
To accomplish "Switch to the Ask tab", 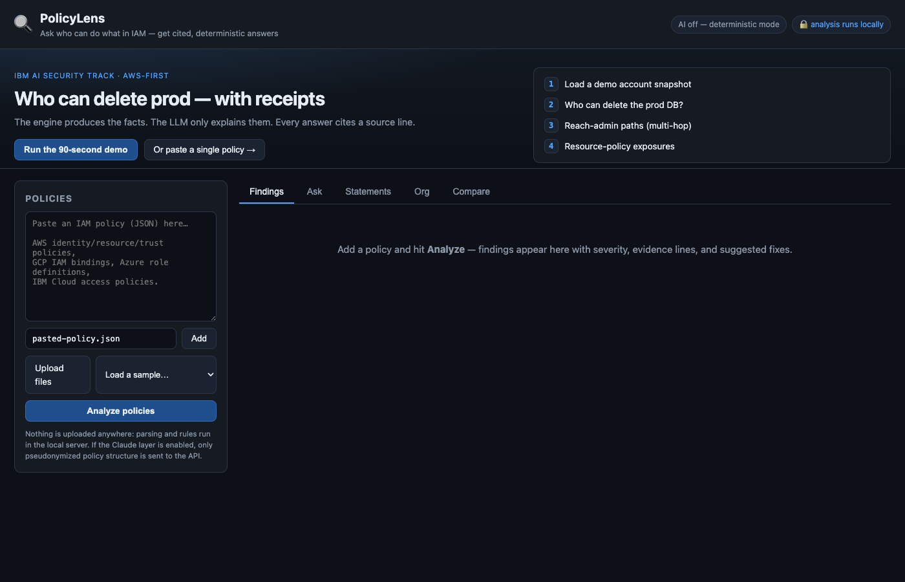I will tap(314, 191).
